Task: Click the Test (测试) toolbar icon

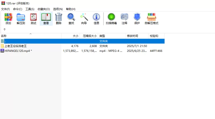Action: click(x=33, y=17)
